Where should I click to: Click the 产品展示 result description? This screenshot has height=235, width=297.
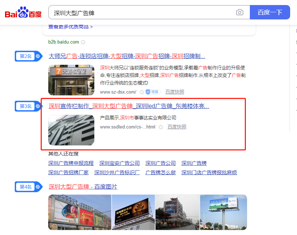[x=138, y=118]
